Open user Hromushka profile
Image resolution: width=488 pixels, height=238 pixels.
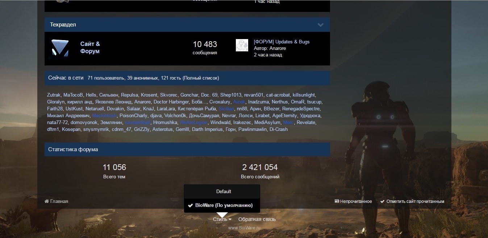pos(165,123)
